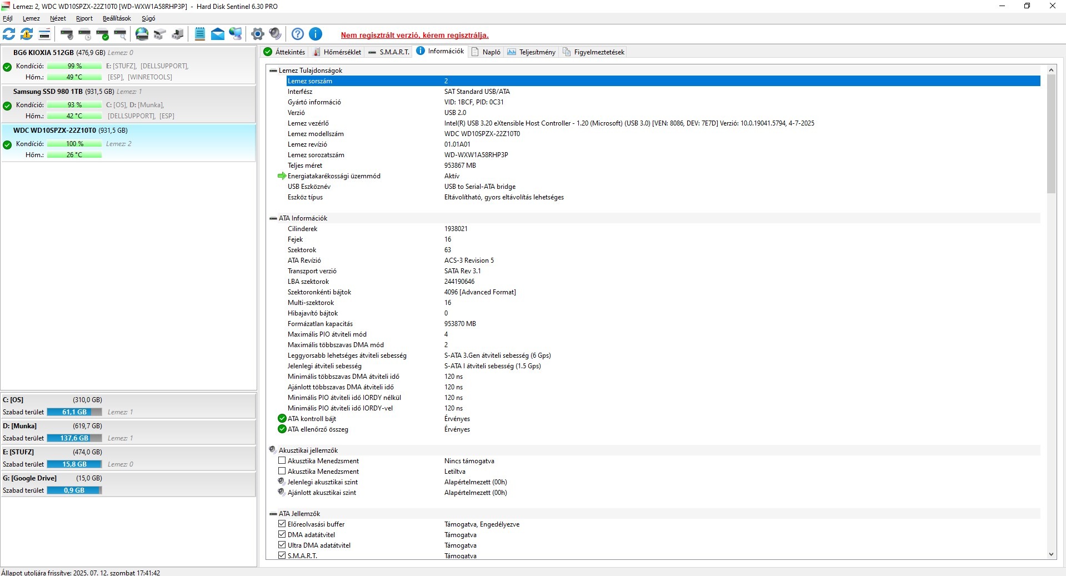Screen dimensions: 1066x576
Task: Open help with the question mark icon
Action: tap(298, 34)
